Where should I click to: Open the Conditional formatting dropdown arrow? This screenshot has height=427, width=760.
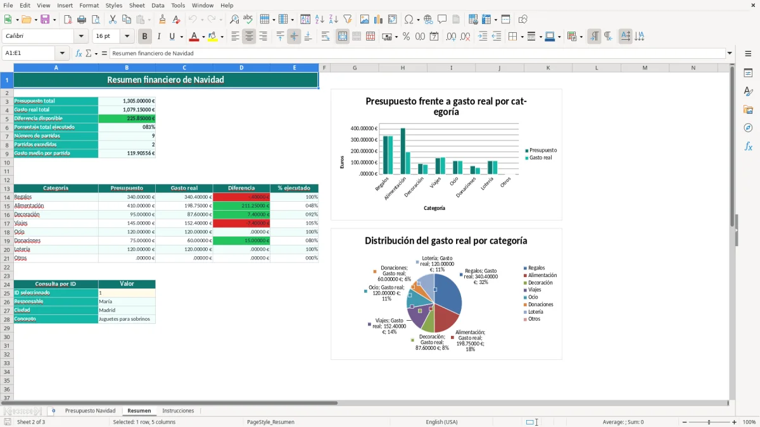(581, 37)
